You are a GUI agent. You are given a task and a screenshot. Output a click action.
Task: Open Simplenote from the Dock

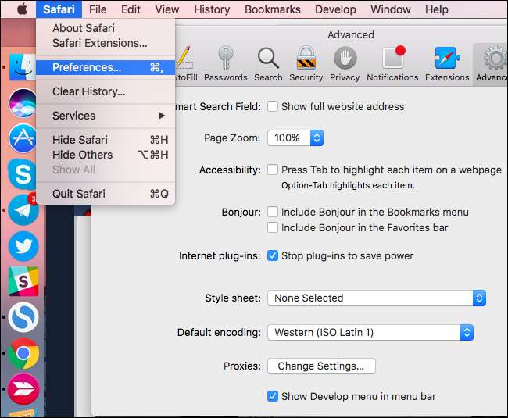23,317
